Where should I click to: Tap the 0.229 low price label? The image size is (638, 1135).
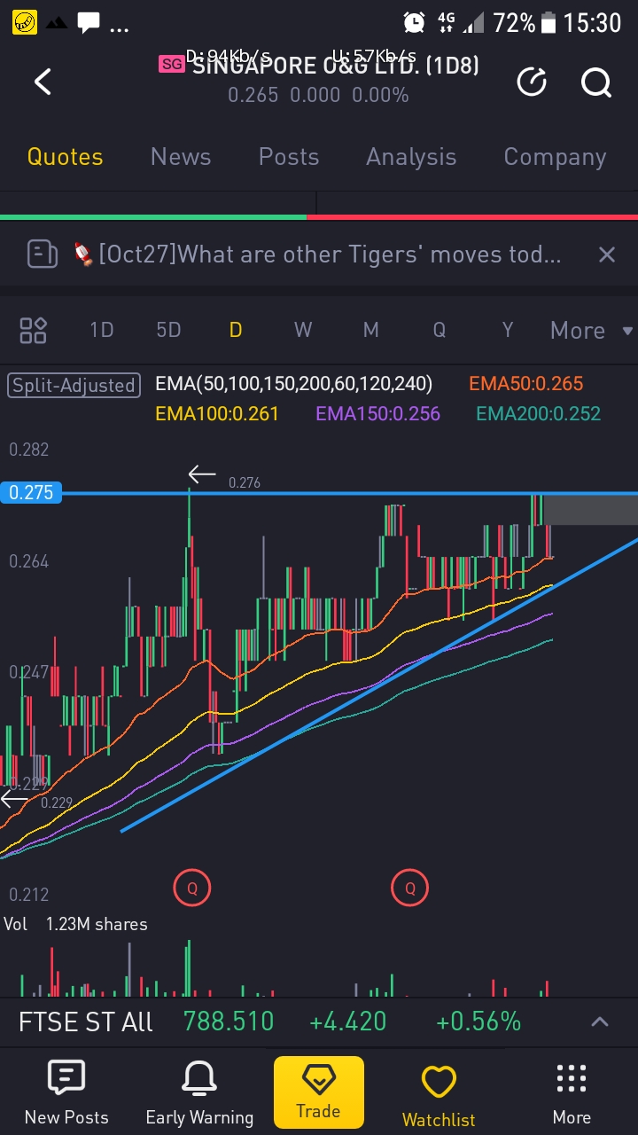pyautogui.click(x=57, y=802)
